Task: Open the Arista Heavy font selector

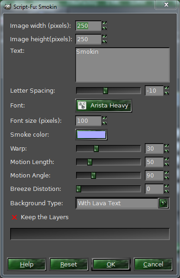Action: (x=103, y=106)
